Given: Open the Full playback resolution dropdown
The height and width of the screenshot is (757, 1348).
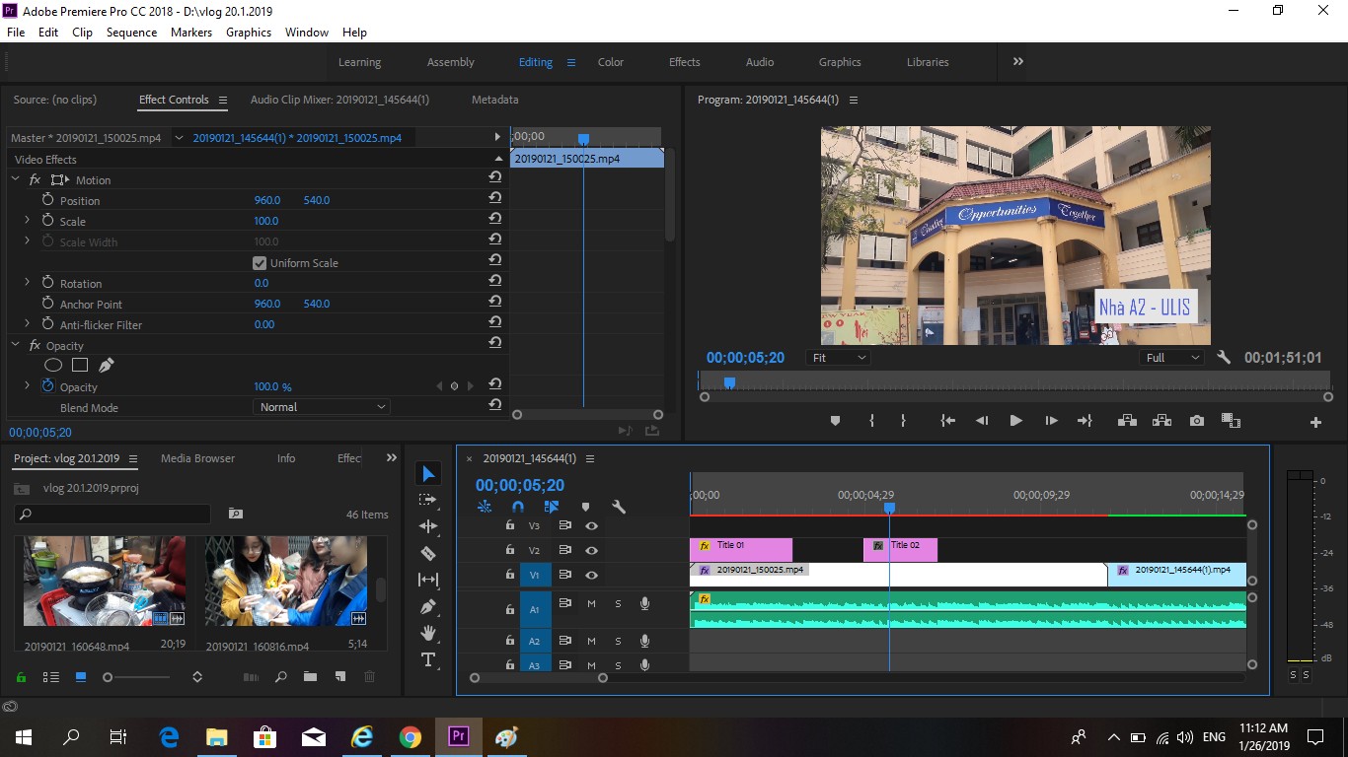Looking at the screenshot, I should (x=1172, y=358).
